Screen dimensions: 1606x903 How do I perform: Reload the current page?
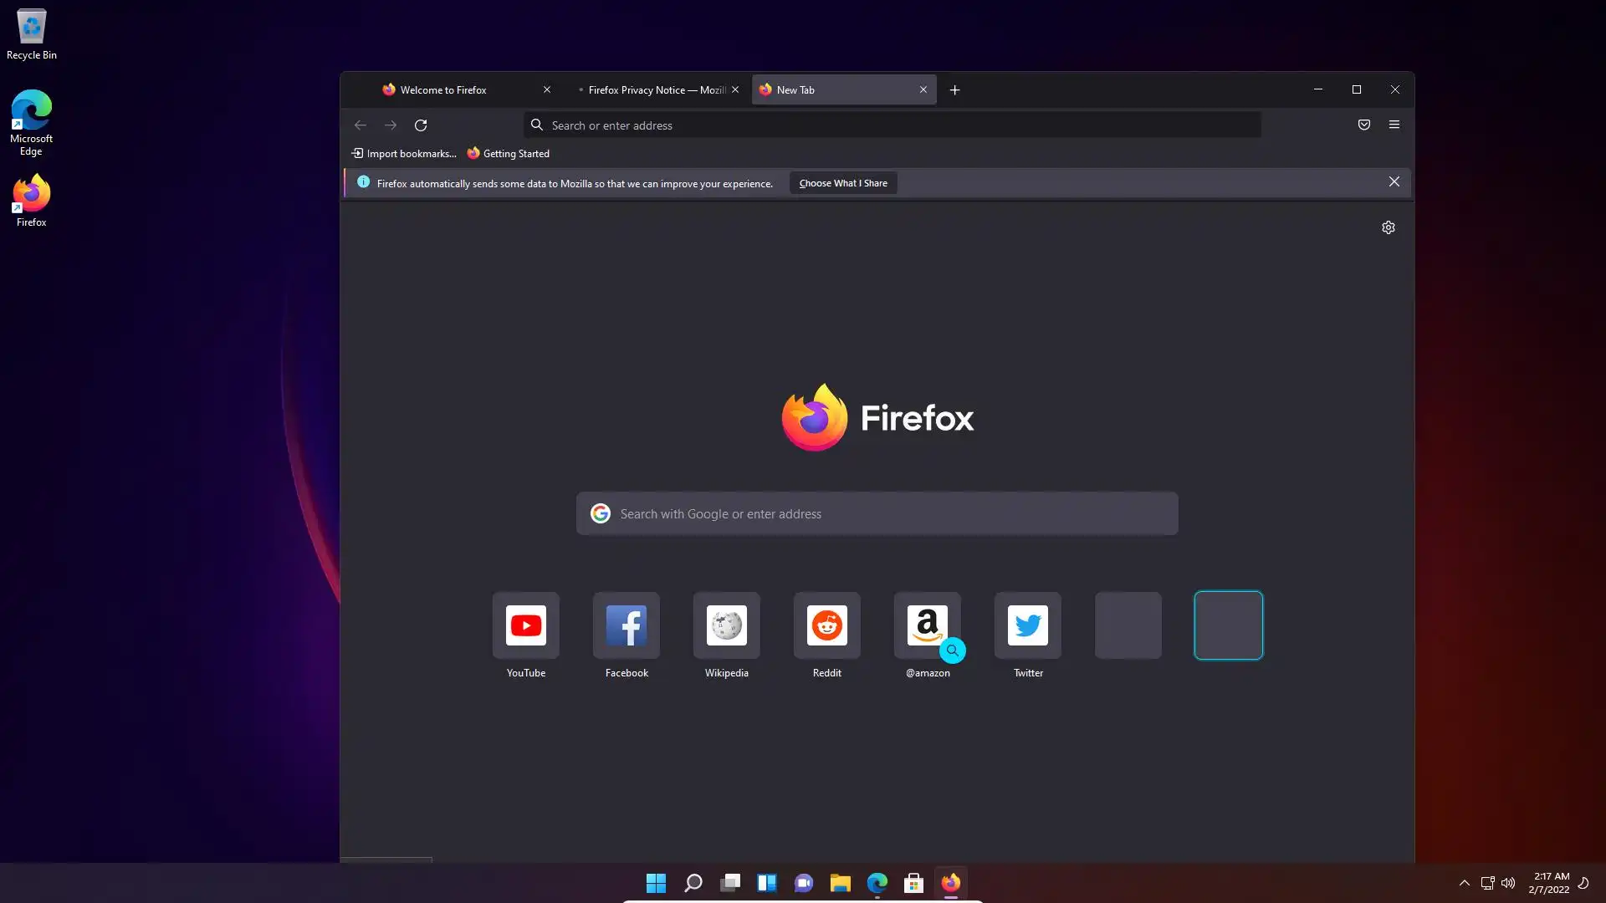421,125
